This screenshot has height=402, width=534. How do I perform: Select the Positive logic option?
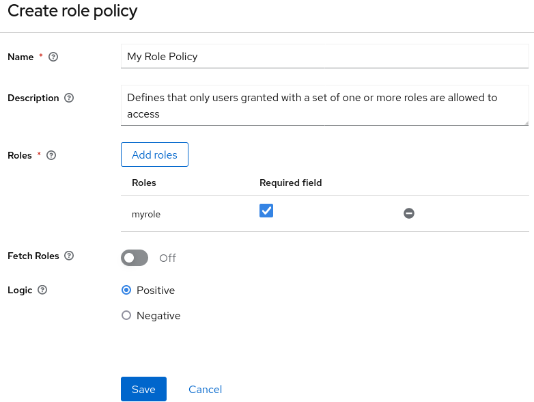126,291
